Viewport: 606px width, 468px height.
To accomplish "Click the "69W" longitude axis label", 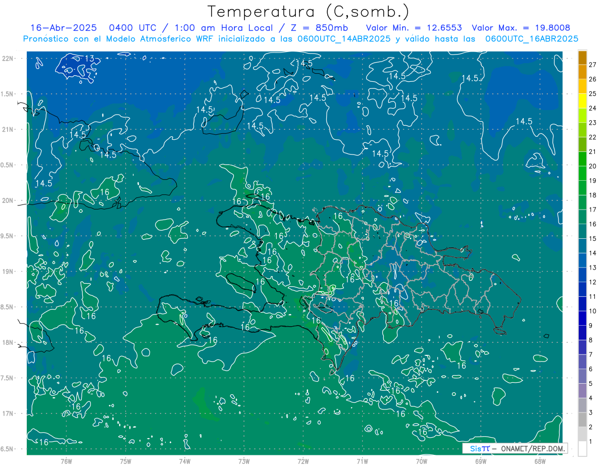I will (x=481, y=461).
